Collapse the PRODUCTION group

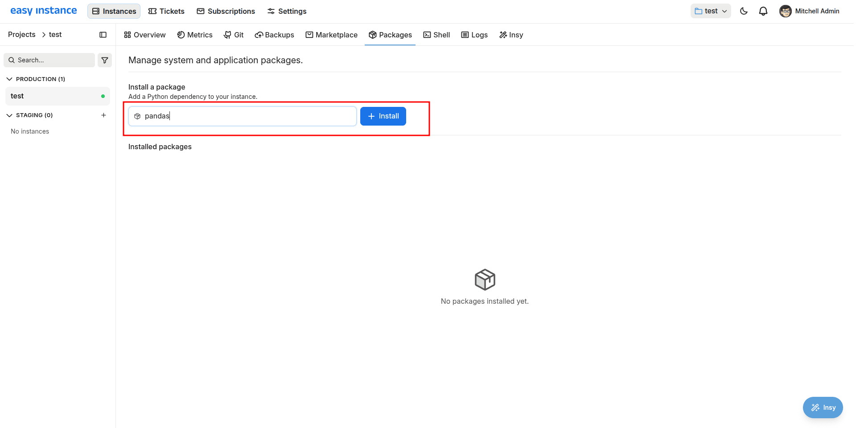click(36, 79)
